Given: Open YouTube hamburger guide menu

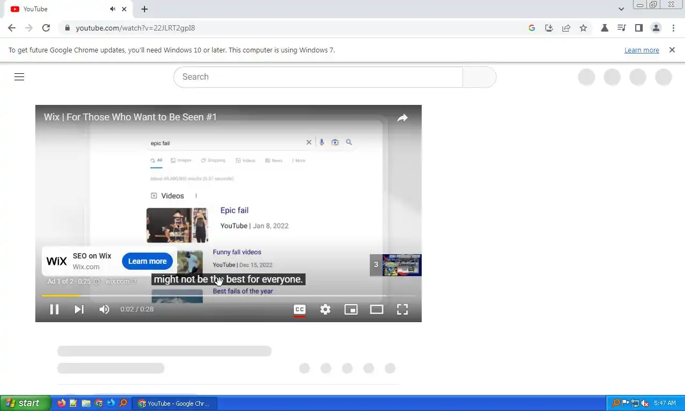Looking at the screenshot, I should [x=19, y=77].
